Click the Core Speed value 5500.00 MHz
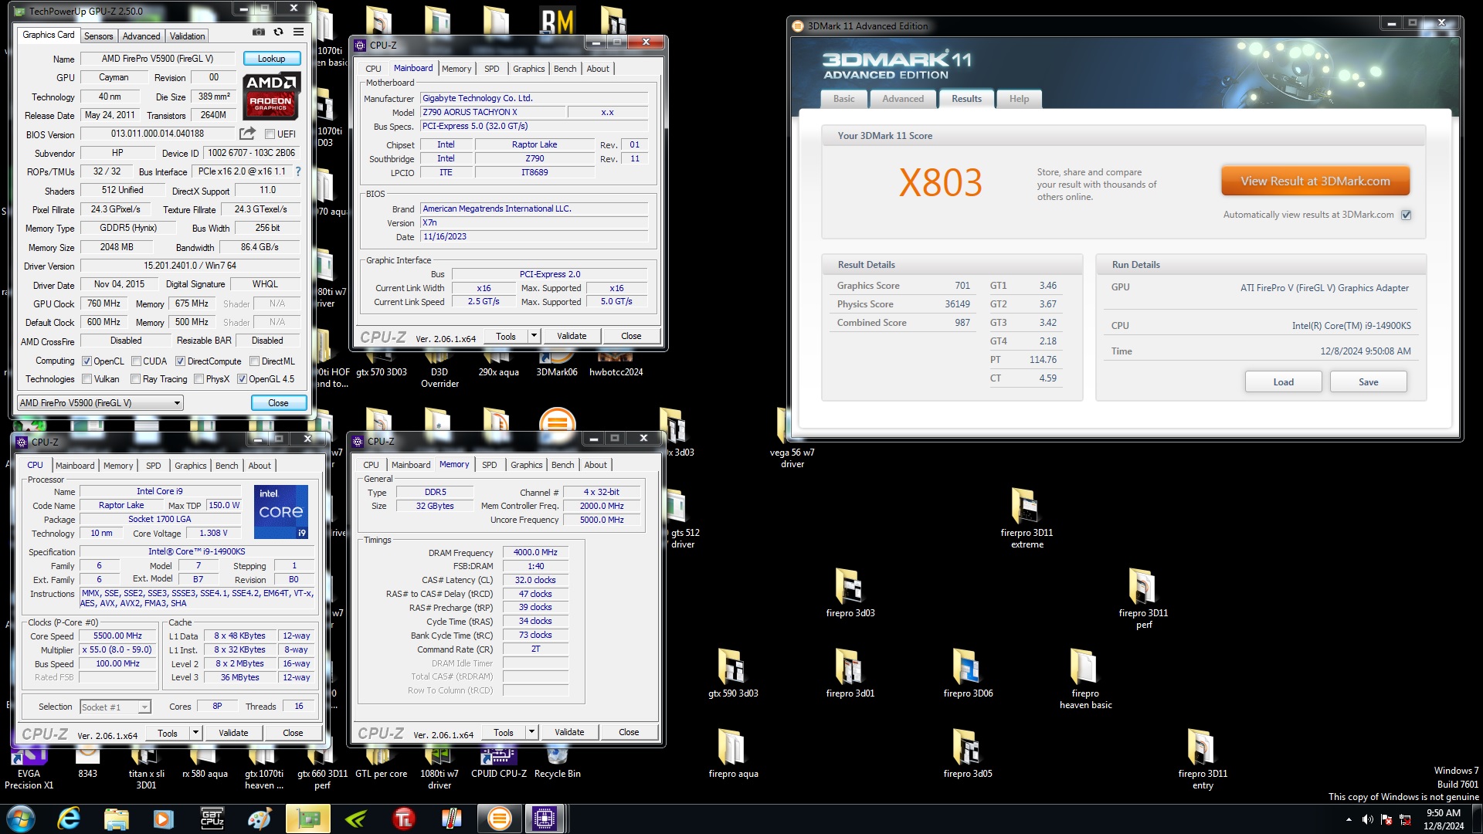This screenshot has height=834, width=1483. point(117,636)
